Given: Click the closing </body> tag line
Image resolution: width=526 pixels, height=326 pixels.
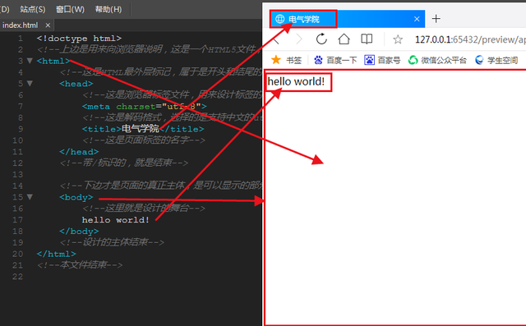Looking at the screenshot, I should [x=79, y=232].
